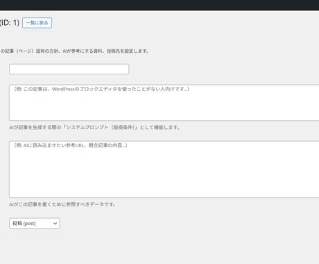Open the 投稿 (post) dropdown
319x264 pixels.
35,223
